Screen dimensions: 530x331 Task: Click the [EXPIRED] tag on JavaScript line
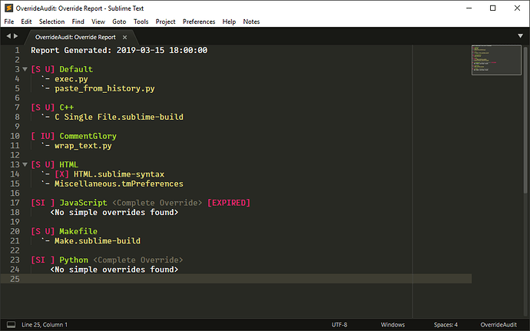coord(229,203)
